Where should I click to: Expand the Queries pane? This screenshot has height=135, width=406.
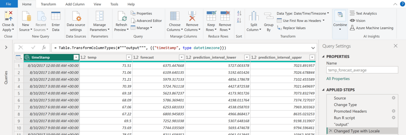(x=6, y=48)
